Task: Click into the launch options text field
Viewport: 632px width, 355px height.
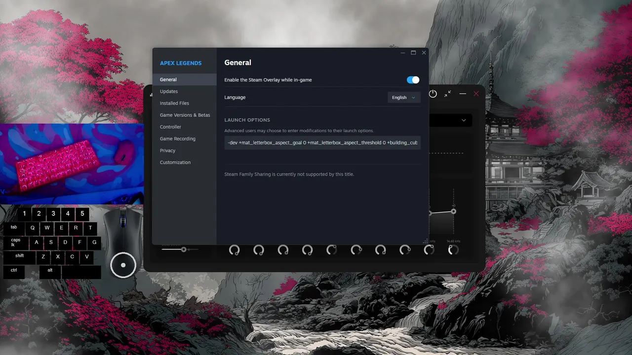Action: point(322,142)
